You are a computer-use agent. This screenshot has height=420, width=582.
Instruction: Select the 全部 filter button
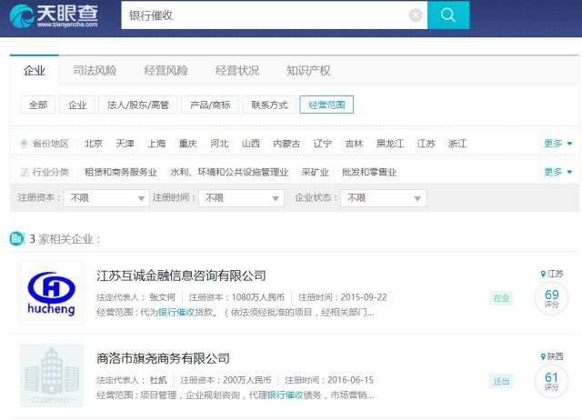point(38,105)
